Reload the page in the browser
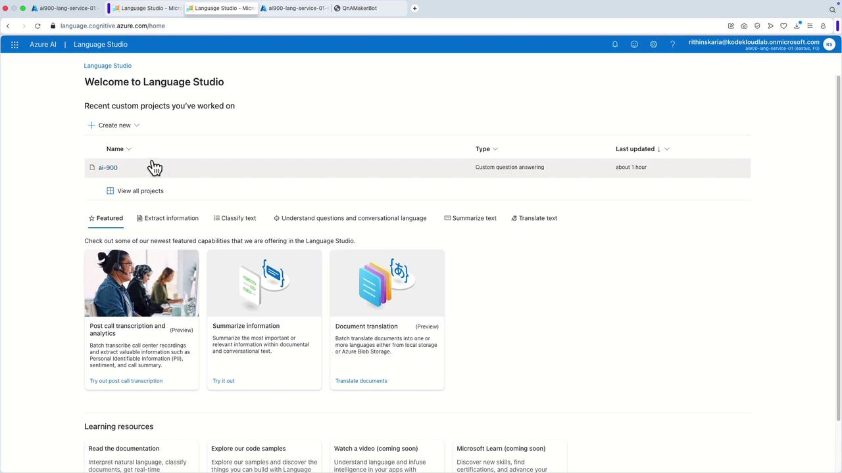The height and width of the screenshot is (473, 842). [37, 26]
